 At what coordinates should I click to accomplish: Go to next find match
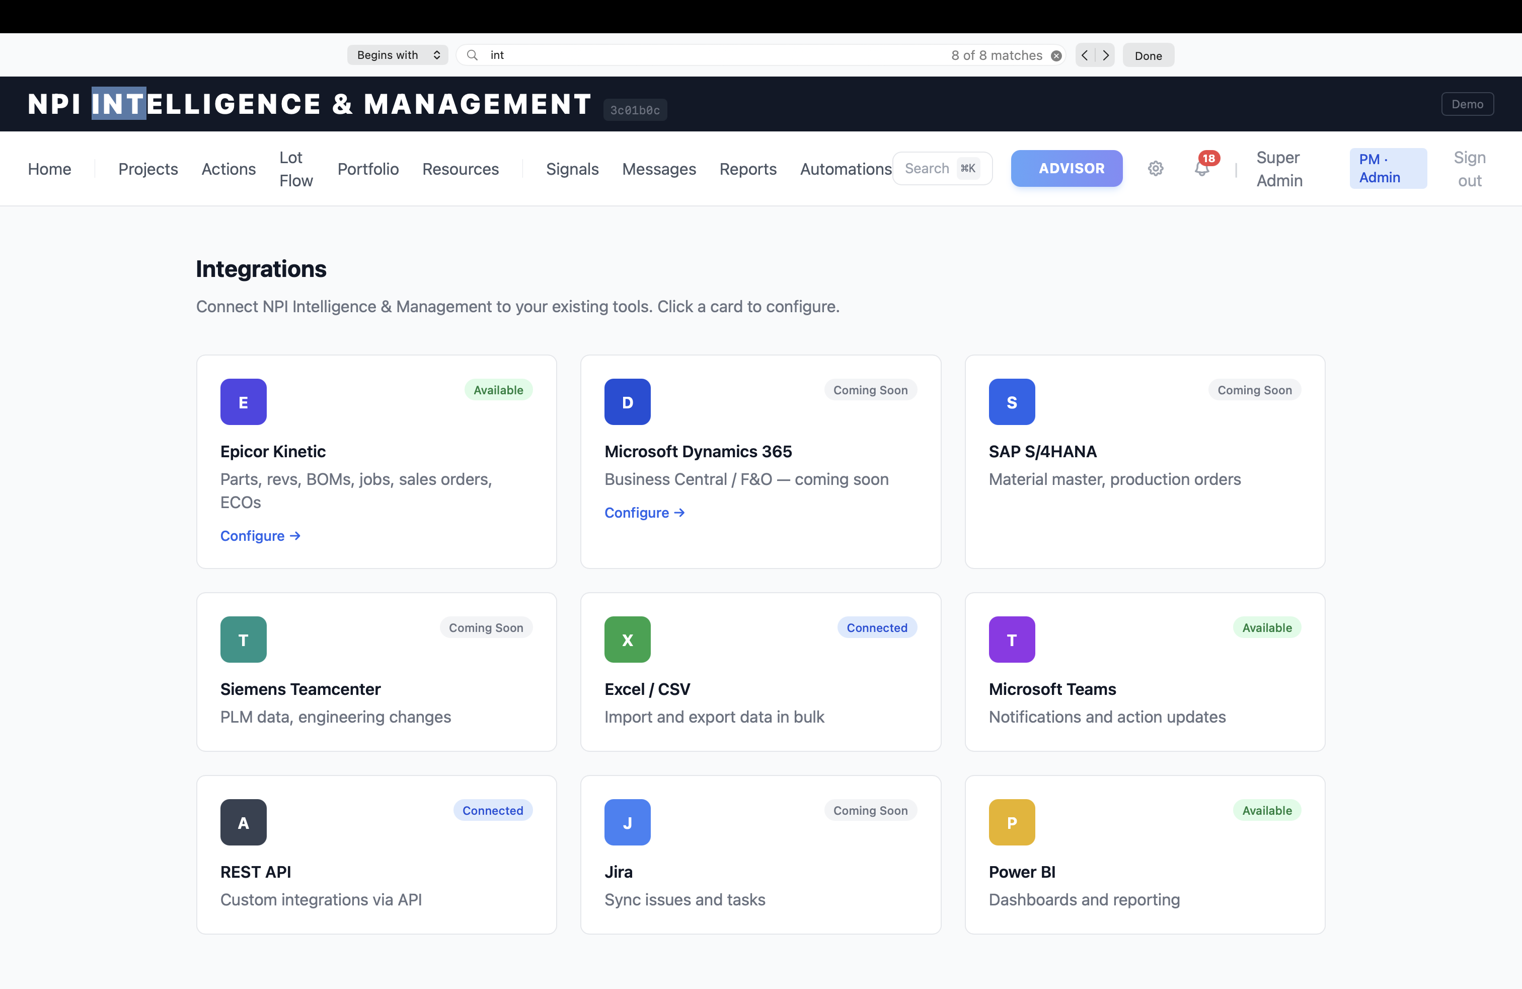(x=1106, y=55)
